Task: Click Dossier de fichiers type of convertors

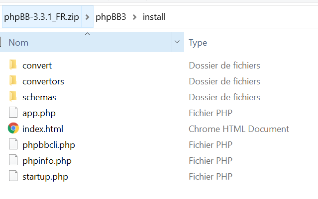Action: coord(224,81)
